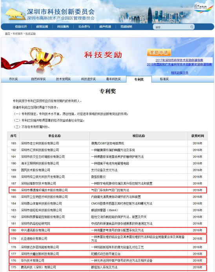The height and width of the screenshot is (272, 215).
Task: Click the orange 奖励申请 button
Action: [159, 52]
